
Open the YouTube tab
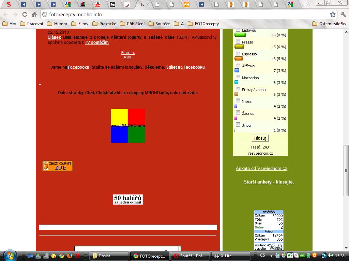(97, 4)
